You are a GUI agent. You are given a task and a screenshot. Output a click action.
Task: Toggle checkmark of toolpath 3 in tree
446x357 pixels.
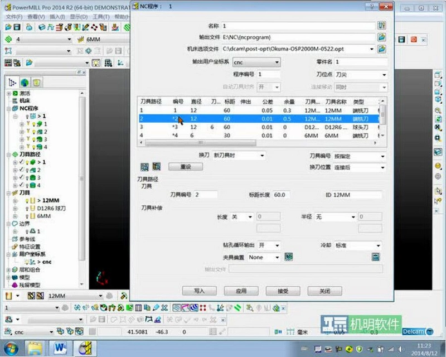coord(21,177)
